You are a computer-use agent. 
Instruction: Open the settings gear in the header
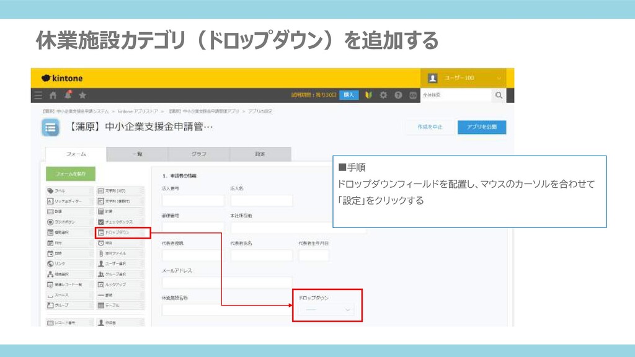[x=383, y=95]
